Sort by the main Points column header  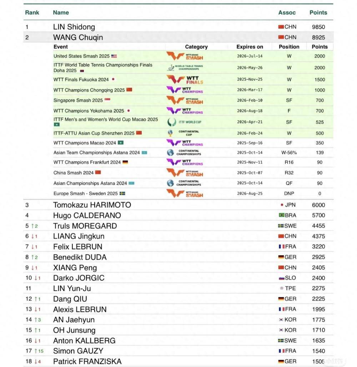[x=318, y=12]
